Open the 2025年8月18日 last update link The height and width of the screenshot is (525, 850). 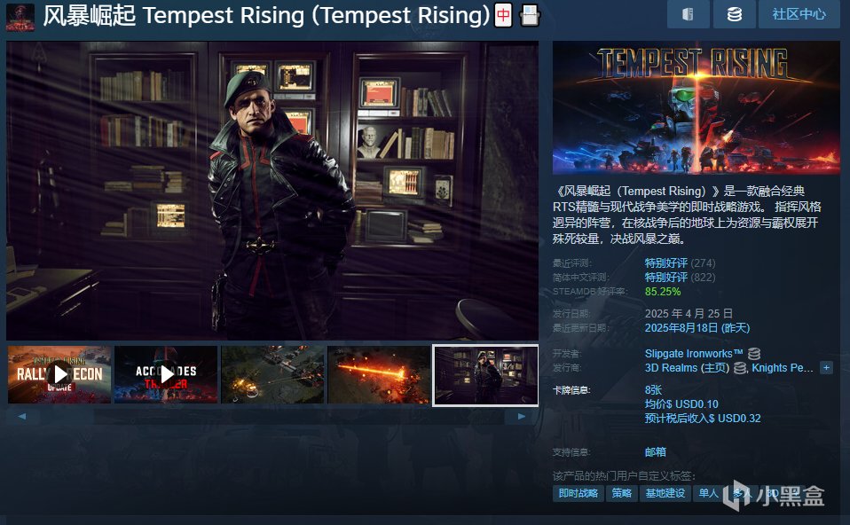(x=697, y=328)
